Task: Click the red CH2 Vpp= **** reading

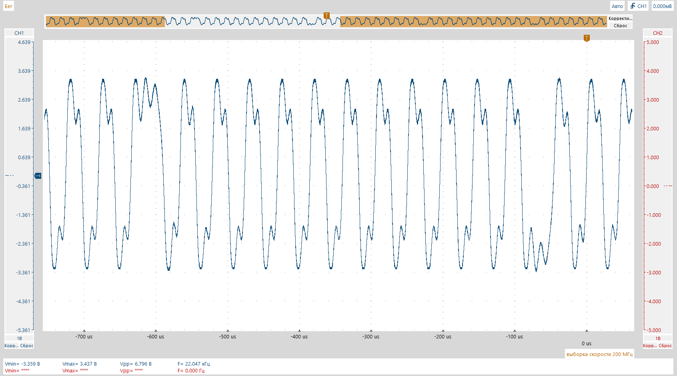Action: click(131, 371)
